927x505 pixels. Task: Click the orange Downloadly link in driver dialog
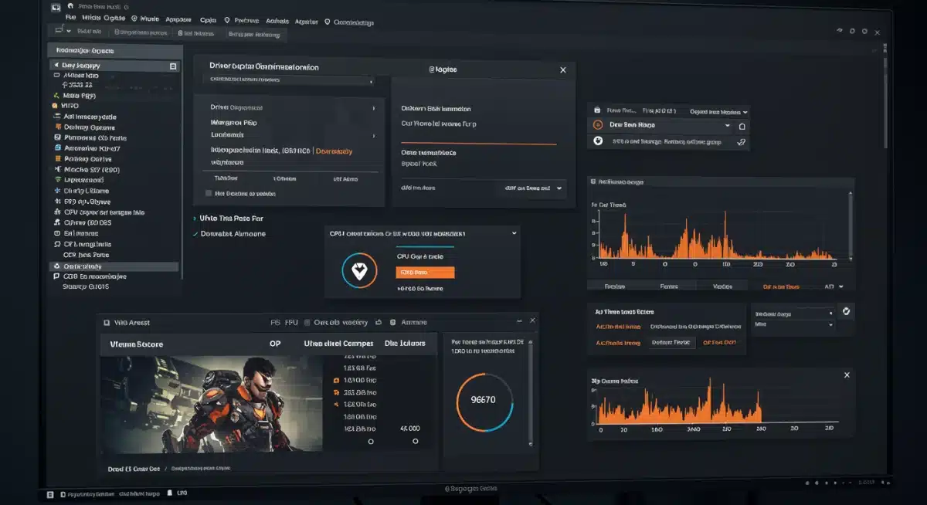[334, 151]
